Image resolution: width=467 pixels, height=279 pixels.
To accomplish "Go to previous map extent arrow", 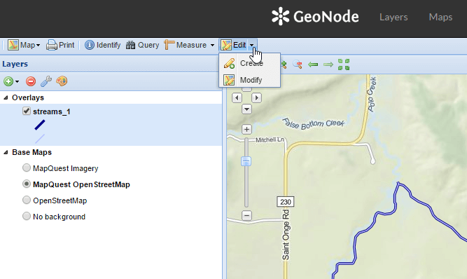I will tap(313, 64).
